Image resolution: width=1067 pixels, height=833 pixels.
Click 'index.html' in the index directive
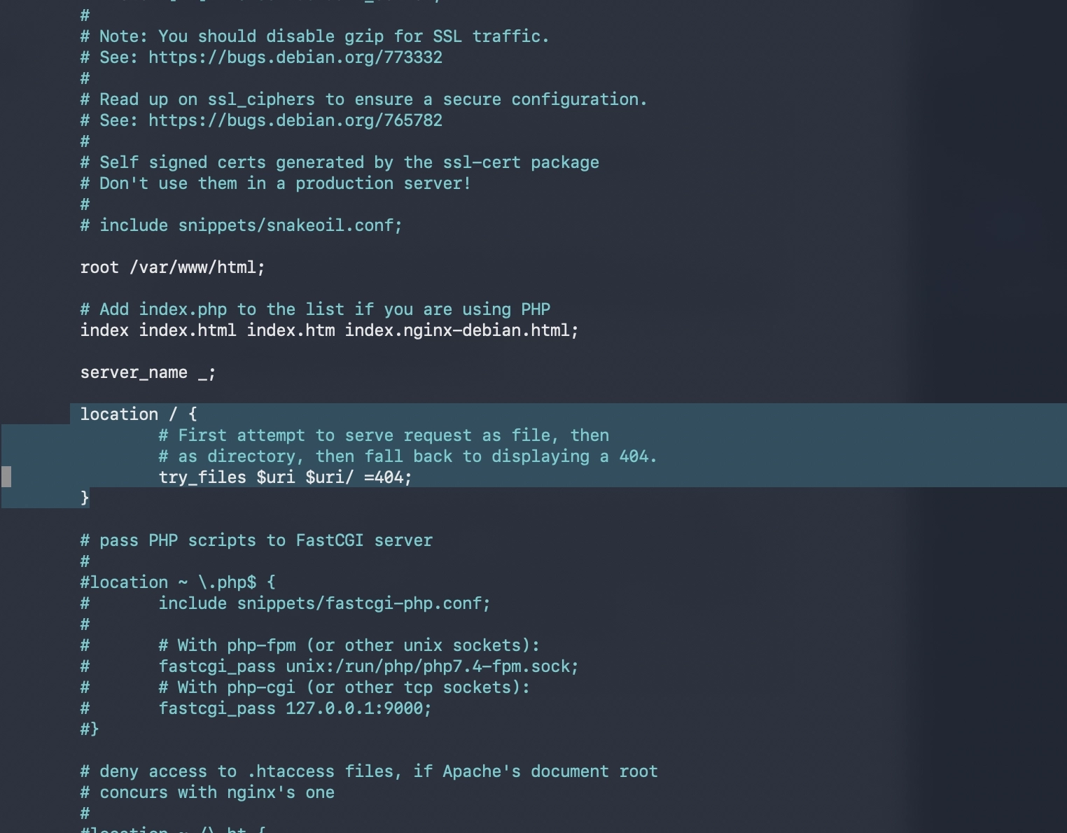tap(188, 330)
